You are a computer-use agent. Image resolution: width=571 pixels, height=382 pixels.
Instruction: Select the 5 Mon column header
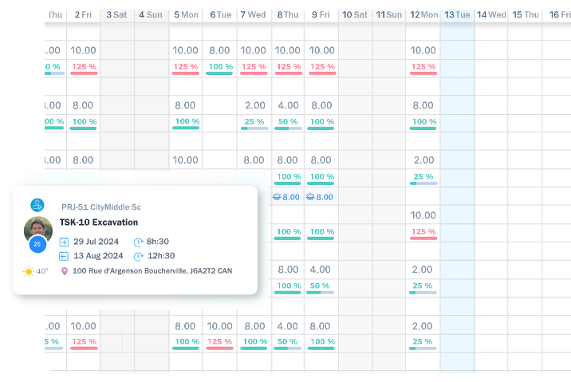click(186, 14)
